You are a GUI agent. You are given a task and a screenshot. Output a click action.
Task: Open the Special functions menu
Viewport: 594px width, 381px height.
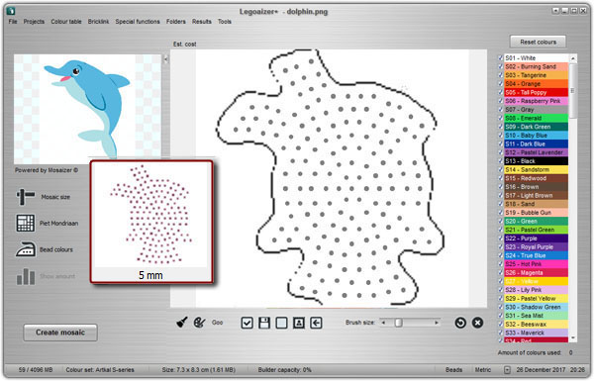(x=138, y=22)
